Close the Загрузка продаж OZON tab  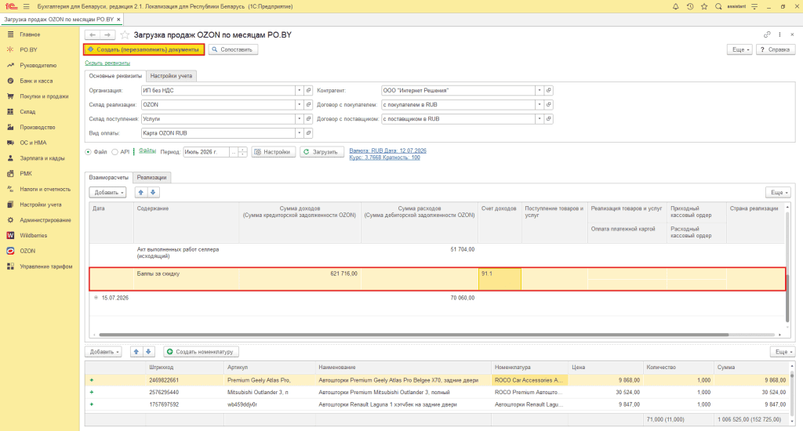(x=119, y=20)
